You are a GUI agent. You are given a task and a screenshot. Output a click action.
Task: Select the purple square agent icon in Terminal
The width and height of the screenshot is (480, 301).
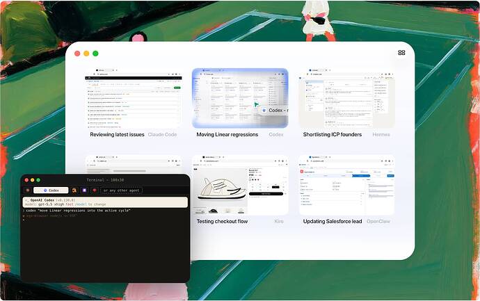[x=84, y=190]
